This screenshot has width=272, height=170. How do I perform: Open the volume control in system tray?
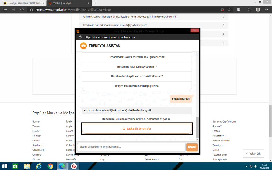tap(256, 166)
